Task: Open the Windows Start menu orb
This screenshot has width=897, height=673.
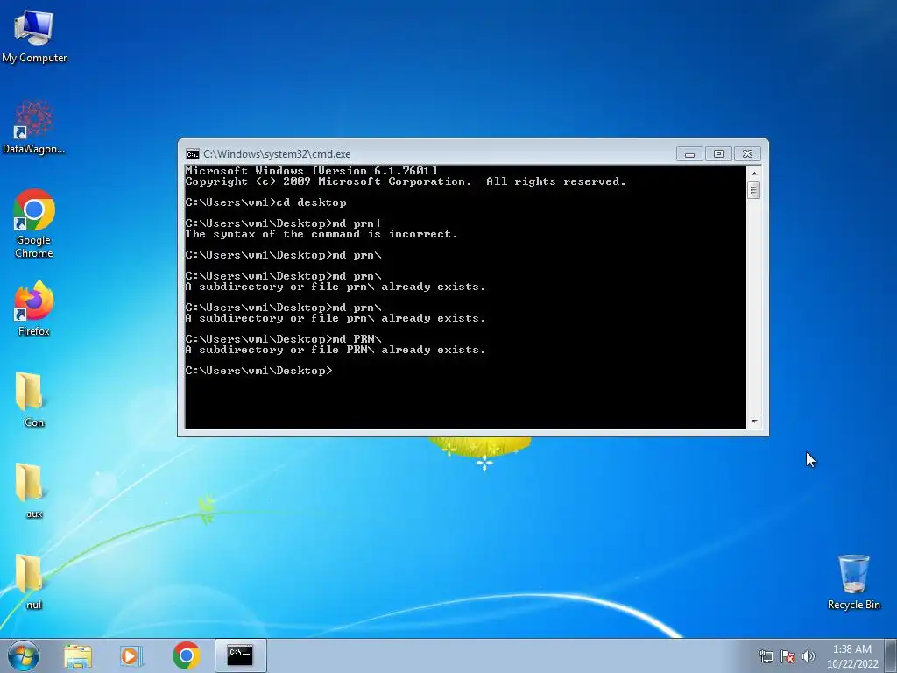Action: click(x=24, y=655)
